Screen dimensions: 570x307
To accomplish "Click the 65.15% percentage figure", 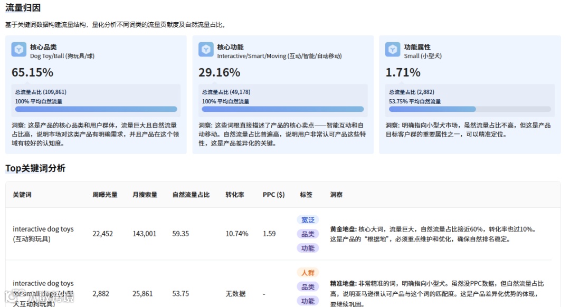I will tap(32, 72).
